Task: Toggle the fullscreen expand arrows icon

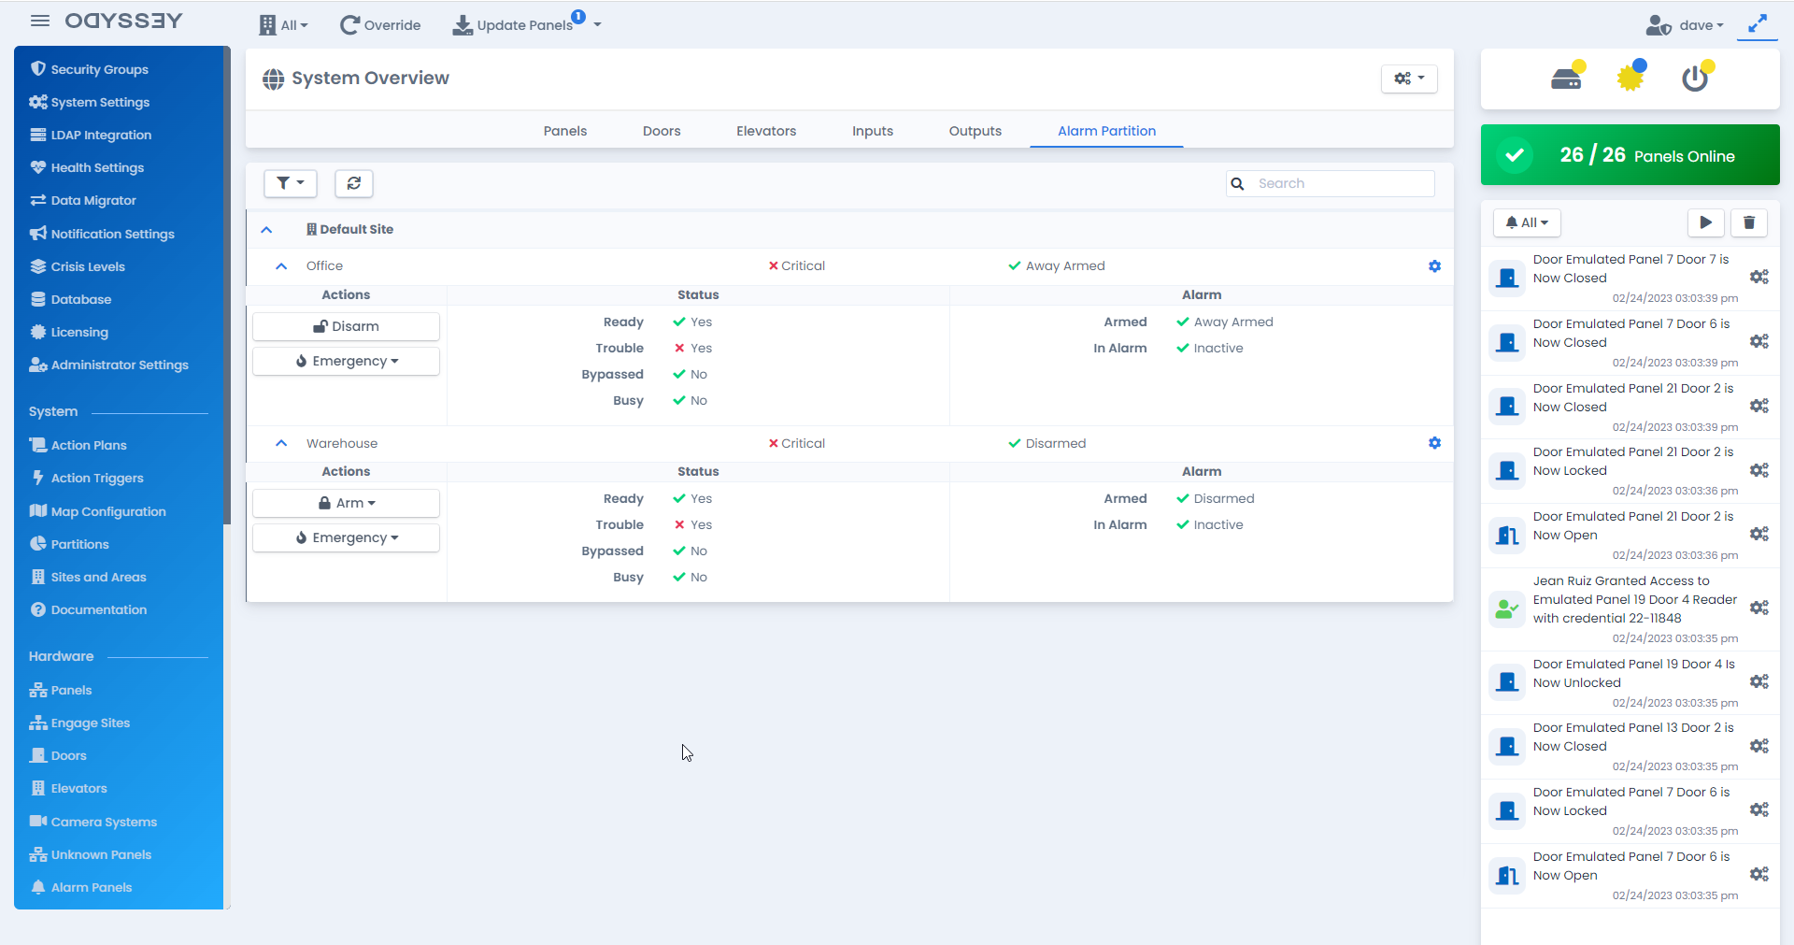Action: point(1758,24)
